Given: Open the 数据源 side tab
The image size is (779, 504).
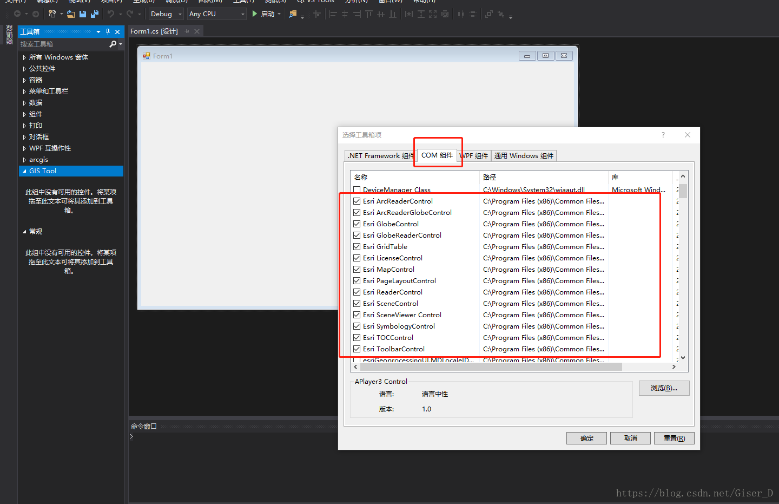Looking at the screenshot, I should point(9,35).
